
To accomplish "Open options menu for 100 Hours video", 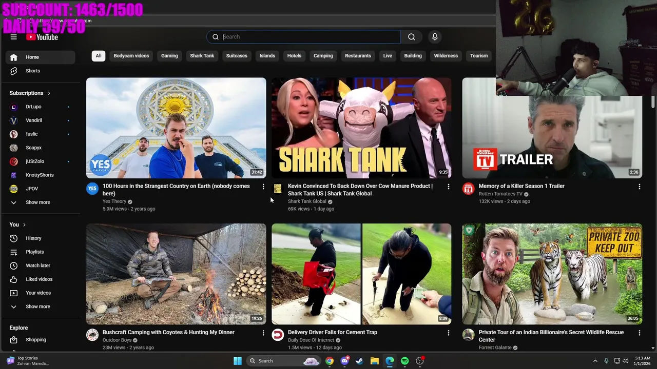I will point(263,187).
